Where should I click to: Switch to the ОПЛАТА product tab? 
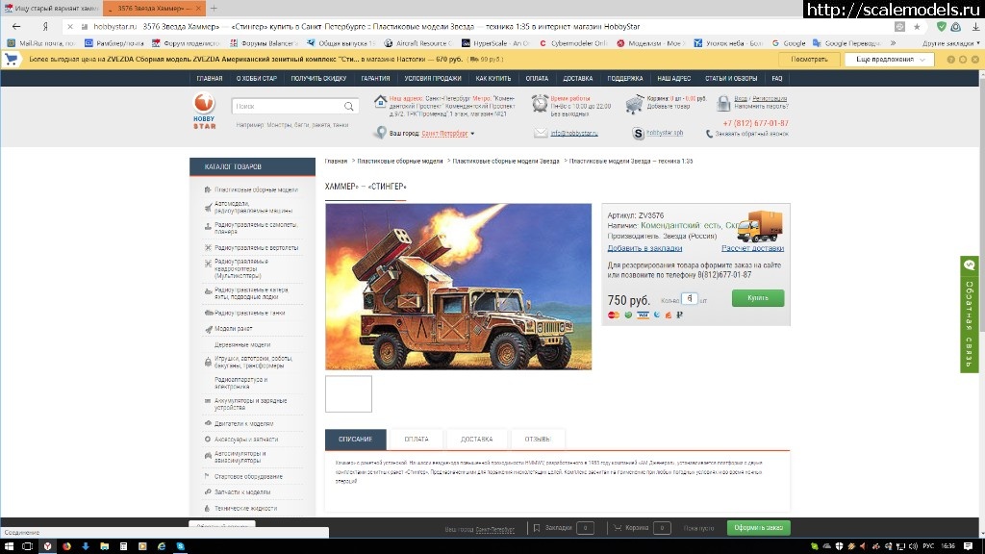[417, 439]
